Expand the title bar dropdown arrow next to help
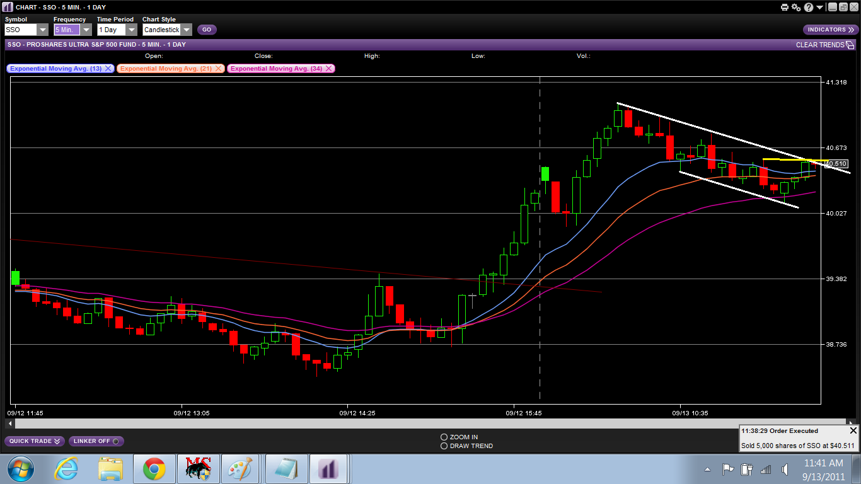 pyautogui.click(x=819, y=8)
